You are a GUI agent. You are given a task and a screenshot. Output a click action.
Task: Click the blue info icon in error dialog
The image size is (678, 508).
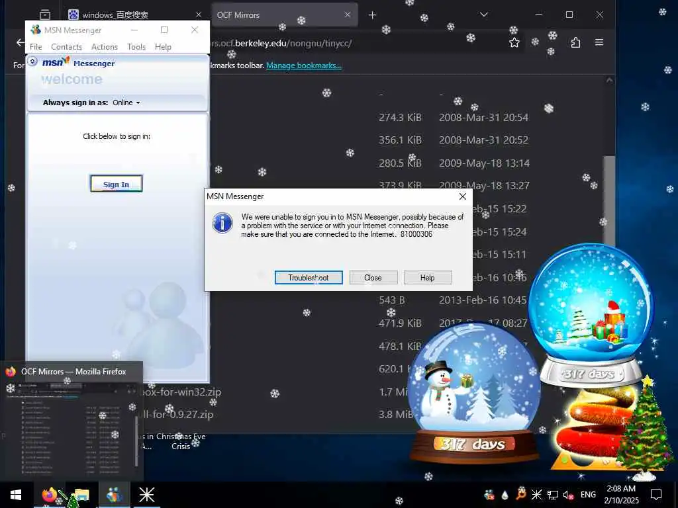tap(222, 223)
